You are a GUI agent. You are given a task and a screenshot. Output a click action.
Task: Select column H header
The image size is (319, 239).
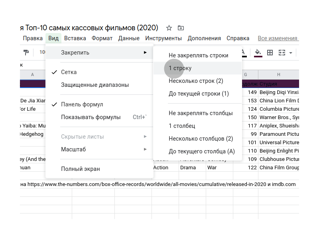278,74
